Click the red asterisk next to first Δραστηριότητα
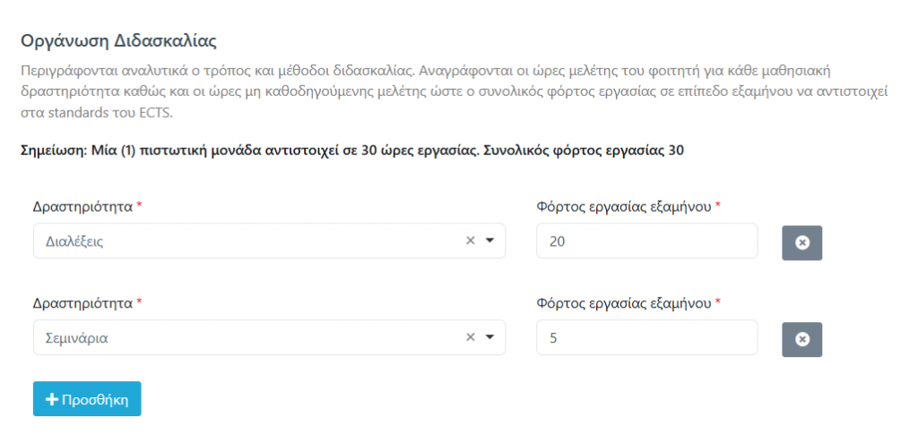Viewport: 918px width, 444px height. click(139, 206)
